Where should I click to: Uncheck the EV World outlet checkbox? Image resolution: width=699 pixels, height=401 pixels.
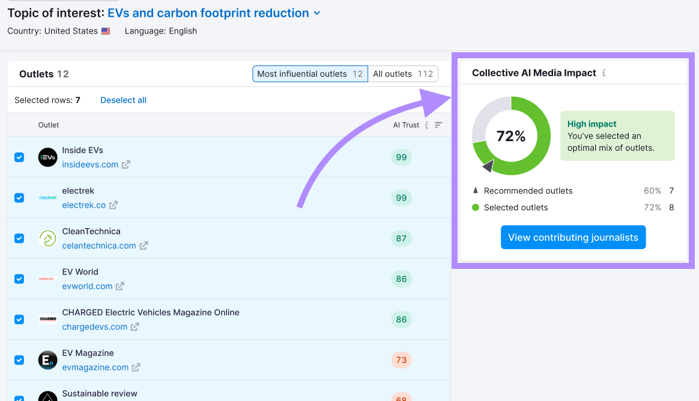19,279
